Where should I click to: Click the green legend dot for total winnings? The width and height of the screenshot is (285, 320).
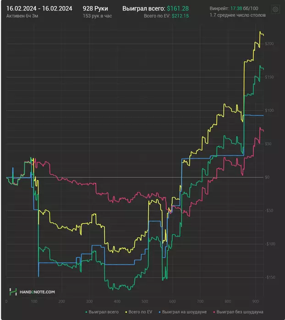tap(86, 312)
